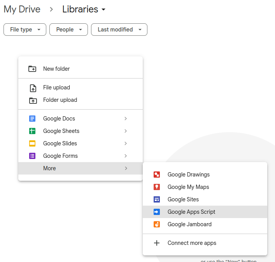Viewport: 275px width, 262px height.
Task: Click the Libraries breadcrumb title
Action: pyautogui.click(x=80, y=9)
